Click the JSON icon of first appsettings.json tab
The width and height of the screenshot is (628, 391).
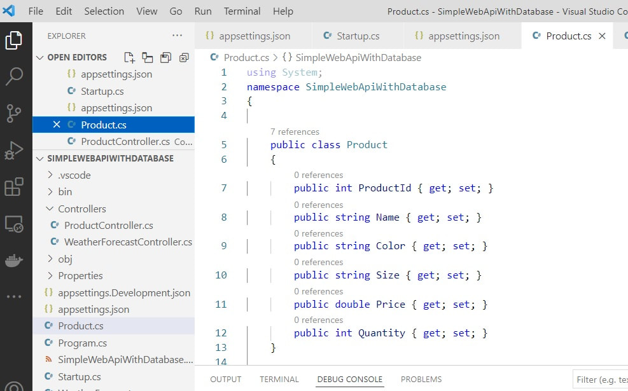tap(209, 36)
